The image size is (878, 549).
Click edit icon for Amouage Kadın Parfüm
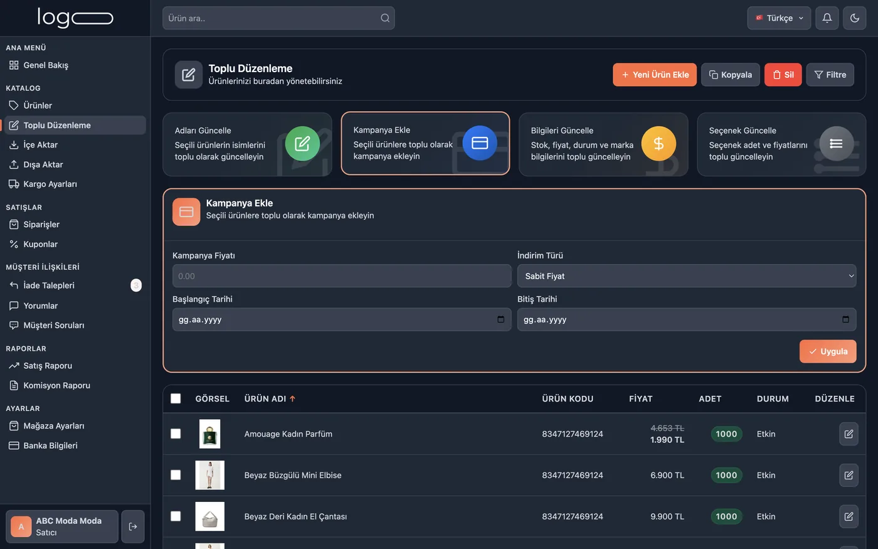coord(849,434)
